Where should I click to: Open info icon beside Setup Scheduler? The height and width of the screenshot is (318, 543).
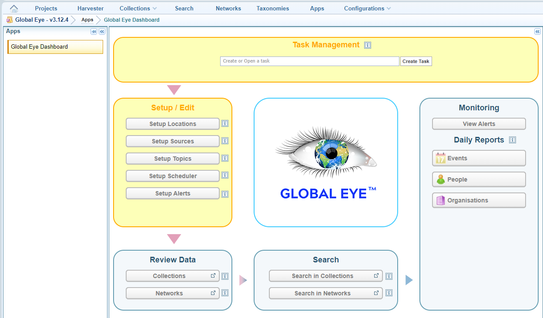tap(225, 176)
